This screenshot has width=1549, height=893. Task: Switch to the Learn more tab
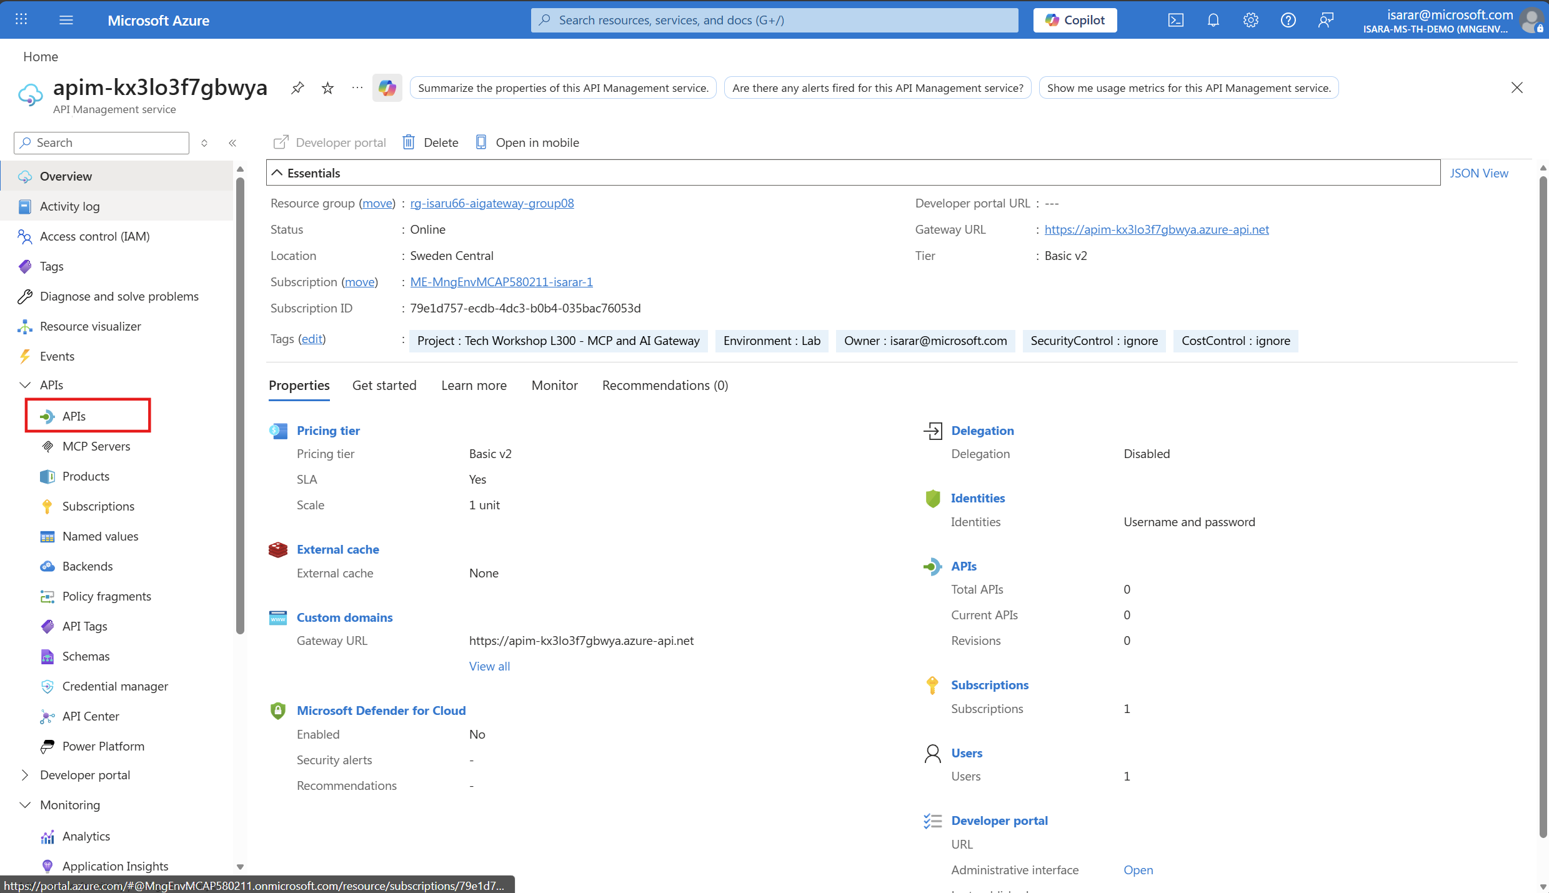474,386
